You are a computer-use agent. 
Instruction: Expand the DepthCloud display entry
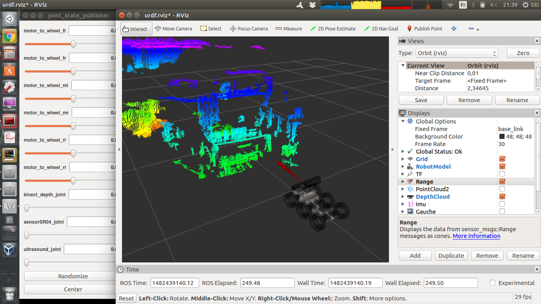[x=403, y=197]
